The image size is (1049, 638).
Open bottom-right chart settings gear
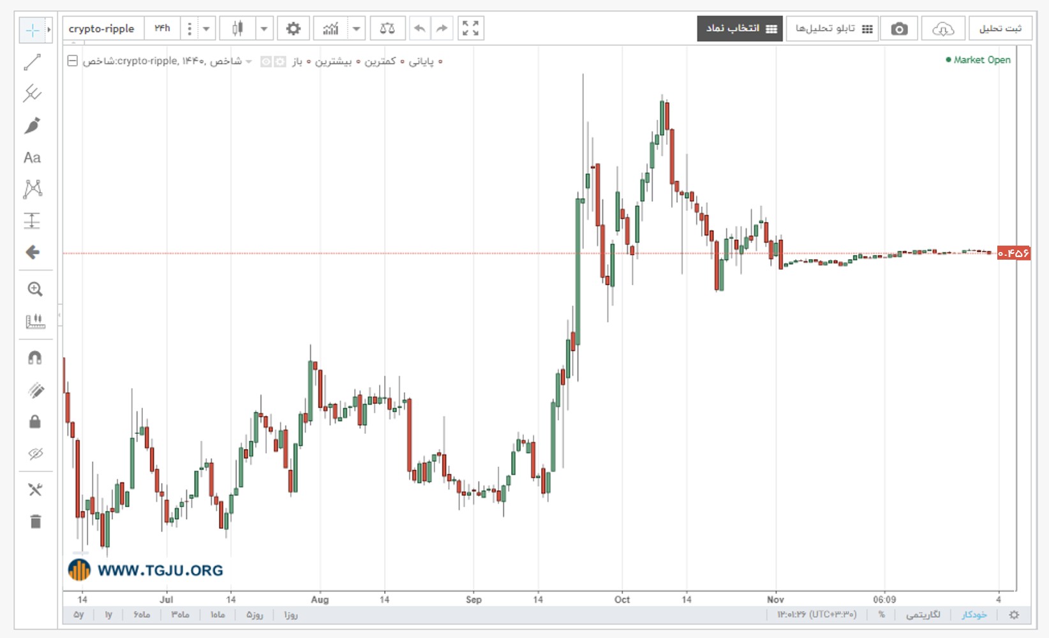pyautogui.click(x=1014, y=615)
